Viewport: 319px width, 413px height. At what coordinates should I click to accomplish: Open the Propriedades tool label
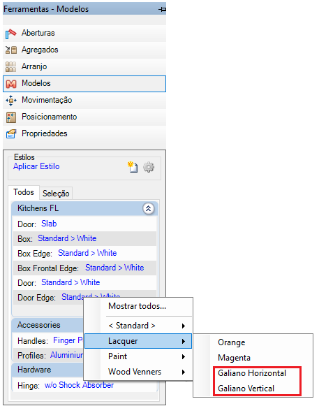[x=45, y=133]
